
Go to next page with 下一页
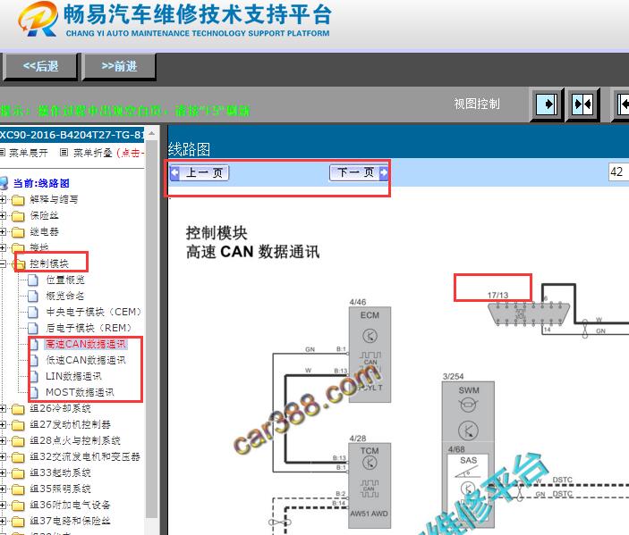(359, 172)
